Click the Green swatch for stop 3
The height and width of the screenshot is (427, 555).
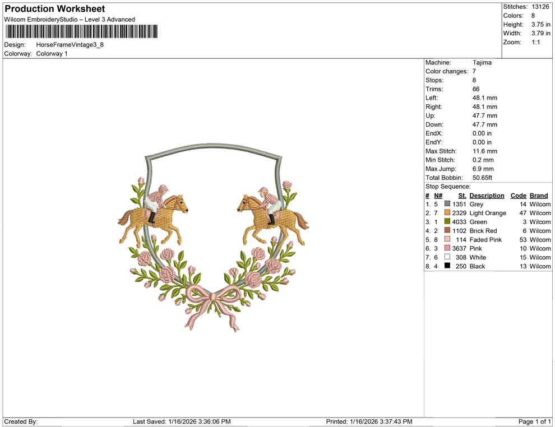pyautogui.click(x=446, y=222)
